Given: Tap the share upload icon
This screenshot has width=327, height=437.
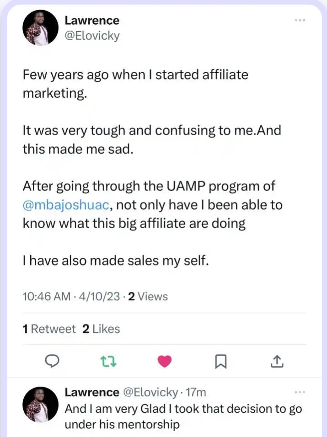Looking at the screenshot, I should pyautogui.click(x=277, y=362).
